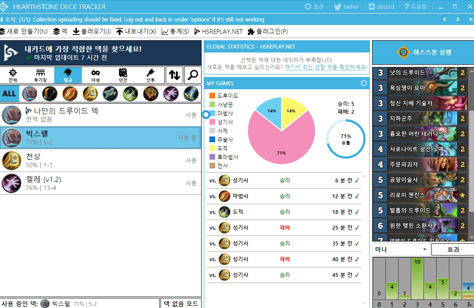Follow the 여기서 최신 경향 덱을 확인하세요 link
Viewport: 474px width, 308px height.
pos(325,67)
